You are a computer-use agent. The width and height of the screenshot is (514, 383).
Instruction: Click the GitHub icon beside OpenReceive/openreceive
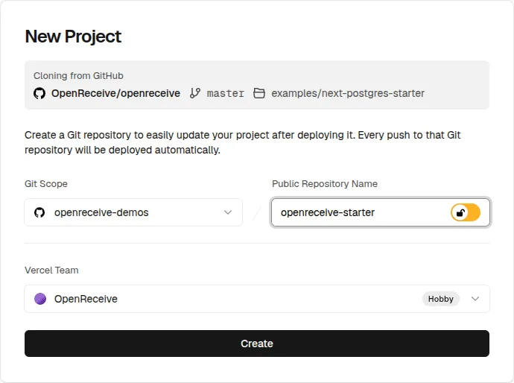click(x=39, y=93)
